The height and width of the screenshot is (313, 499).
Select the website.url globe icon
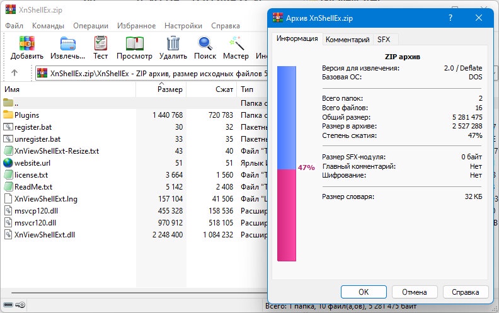coord(8,163)
